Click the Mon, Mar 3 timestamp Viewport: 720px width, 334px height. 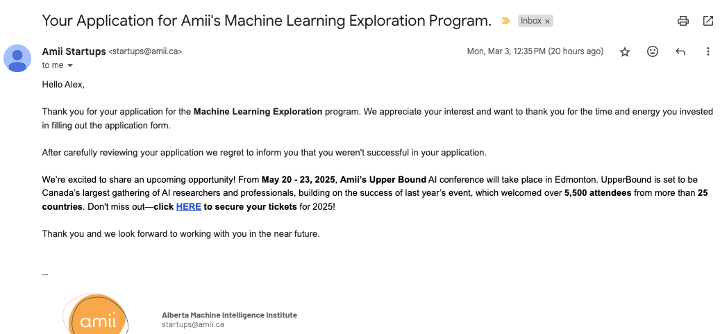coord(535,52)
